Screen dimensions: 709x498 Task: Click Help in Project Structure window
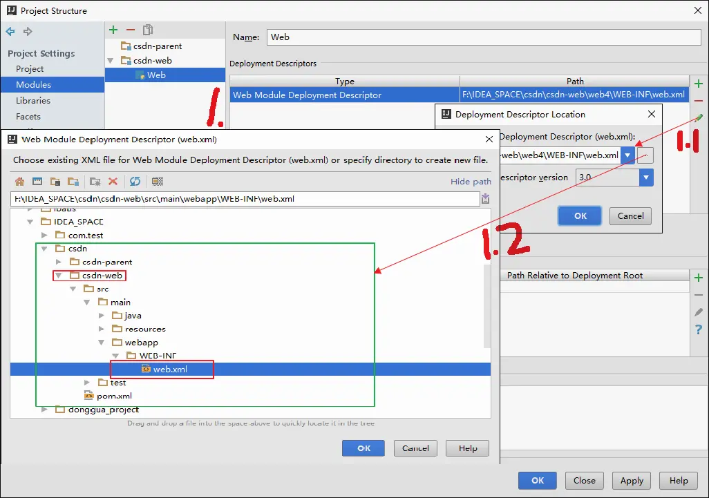click(x=679, y=481)
